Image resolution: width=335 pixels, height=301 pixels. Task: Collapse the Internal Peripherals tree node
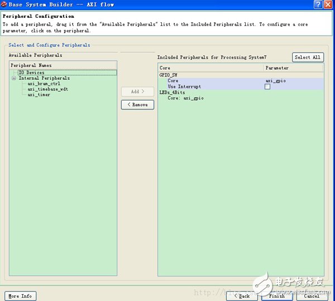point(14,78)
